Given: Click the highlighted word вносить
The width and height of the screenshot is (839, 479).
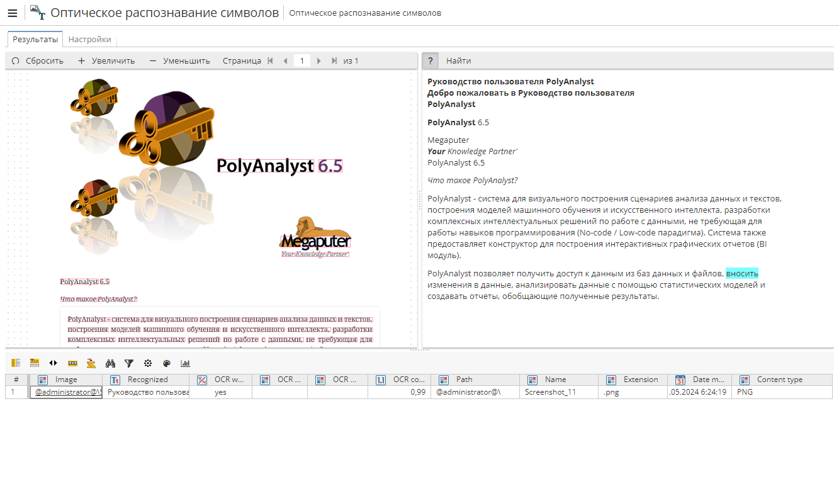Looking at the screenshot, I should click(x=742, y=274).
